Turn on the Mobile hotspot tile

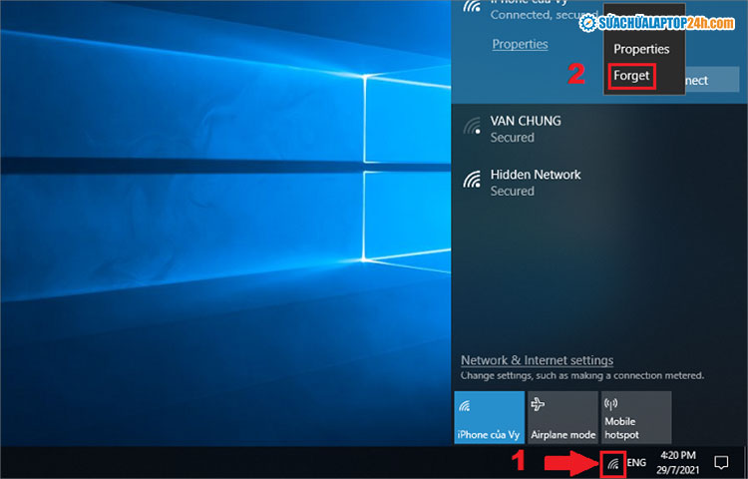pyautogui.click(x=634, y=417)
